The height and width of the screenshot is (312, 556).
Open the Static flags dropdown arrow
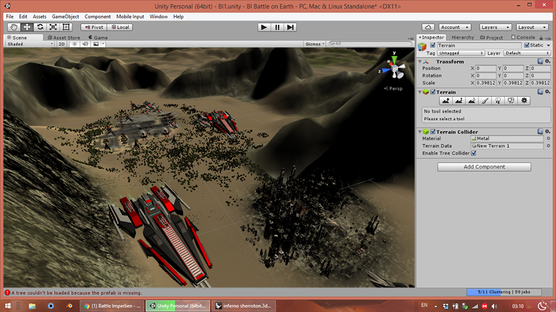coord(548,45)
